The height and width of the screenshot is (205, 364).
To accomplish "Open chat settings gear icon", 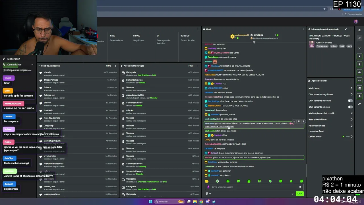I will pyautogui.click(x=292, y=194).
